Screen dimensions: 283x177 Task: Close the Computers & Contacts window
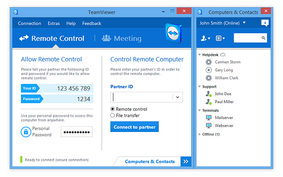coord(266,11)
